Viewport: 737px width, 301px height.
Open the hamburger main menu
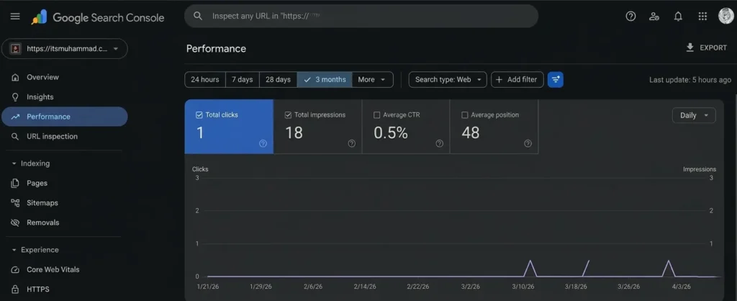[15, 17]
